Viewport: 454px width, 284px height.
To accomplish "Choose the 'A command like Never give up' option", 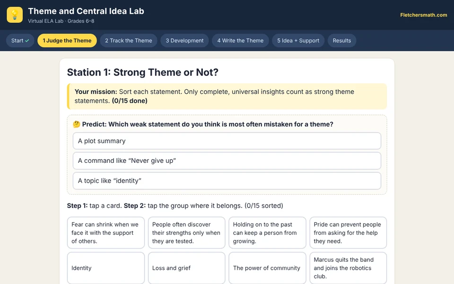I will tap(227, 160).
